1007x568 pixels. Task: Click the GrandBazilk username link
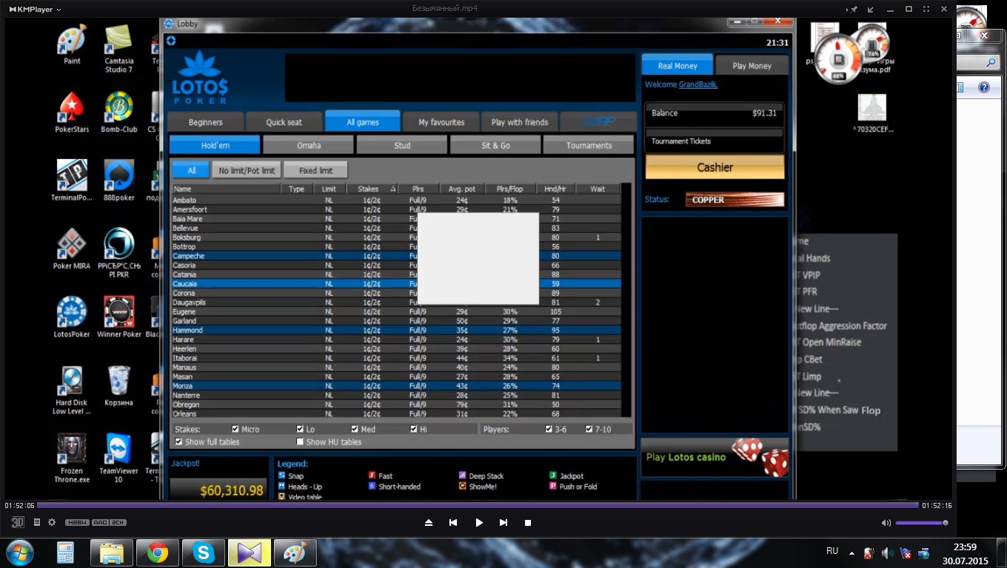click(698, 84)
